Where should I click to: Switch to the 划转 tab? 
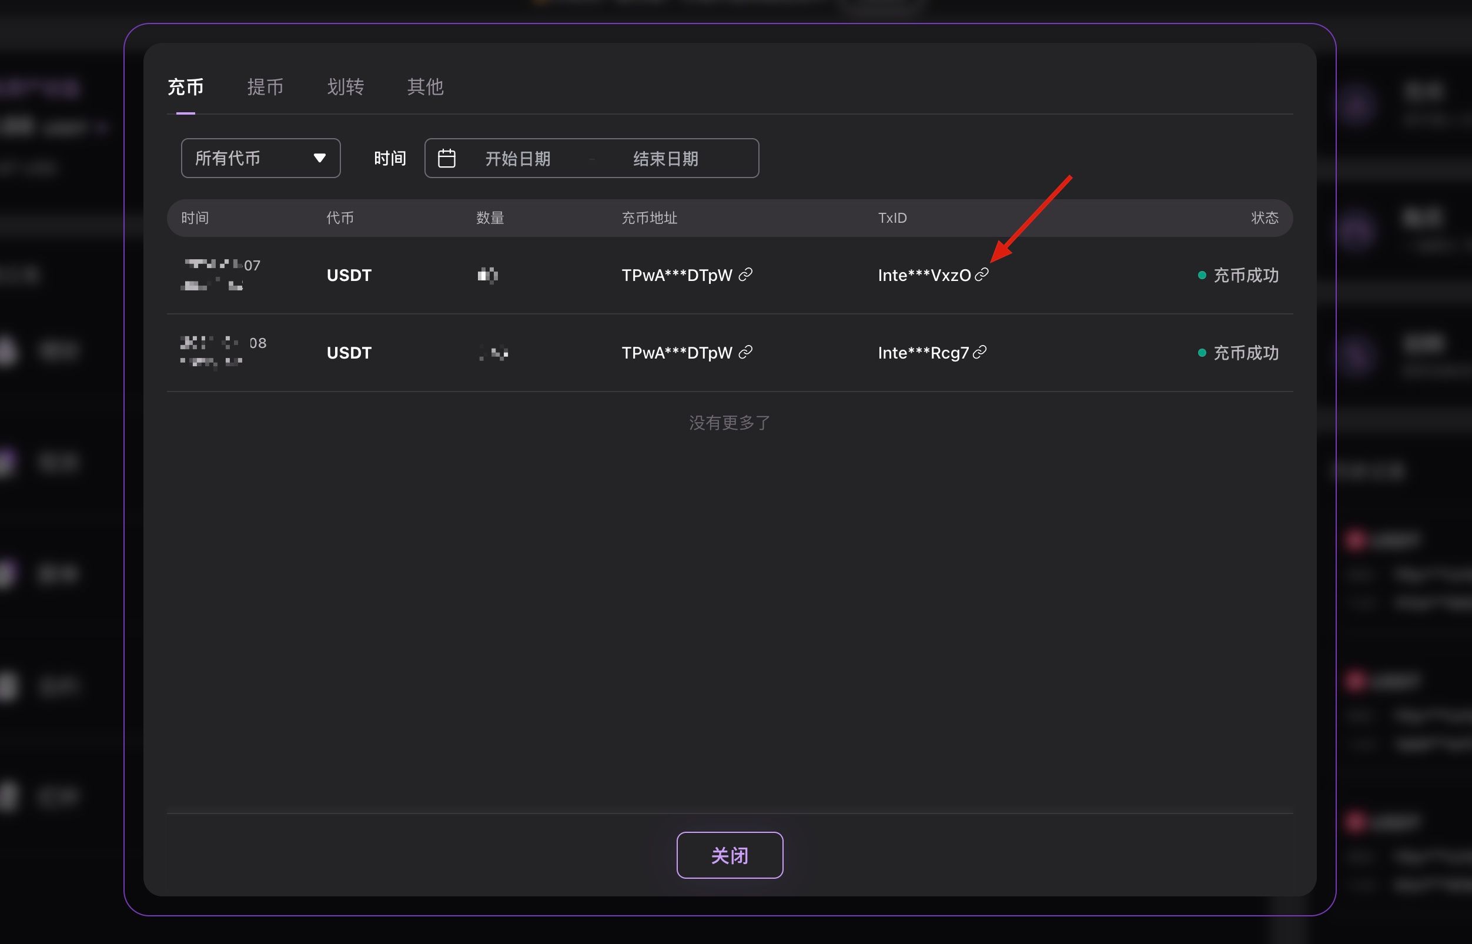coord(345,87)
